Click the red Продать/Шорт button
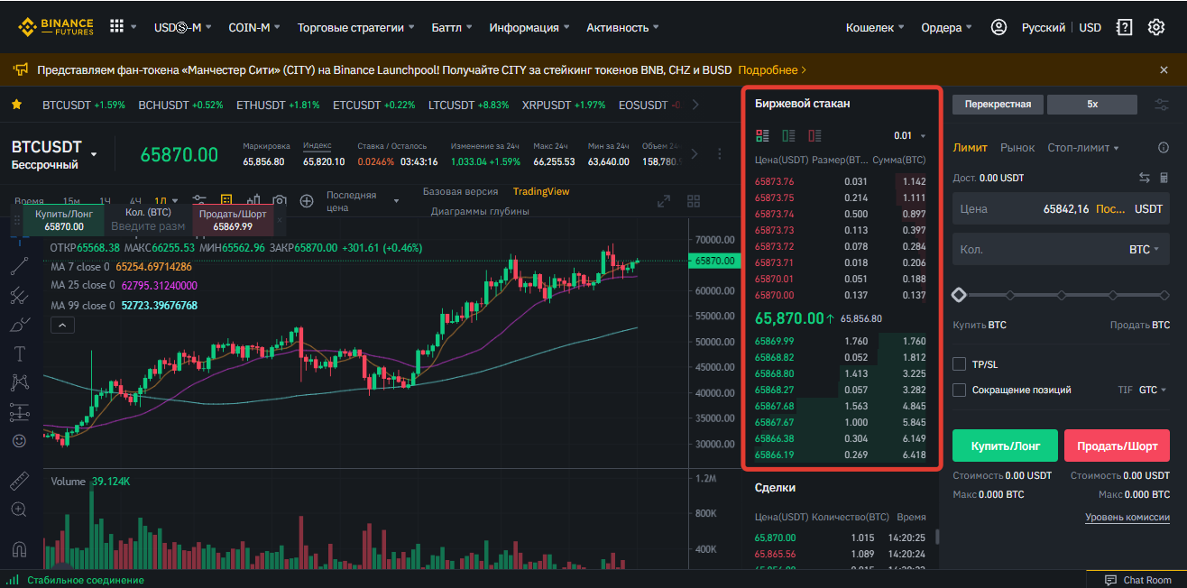Image resolution: width=1187 pixels, height=588 pixels. tap(1117, 446)
